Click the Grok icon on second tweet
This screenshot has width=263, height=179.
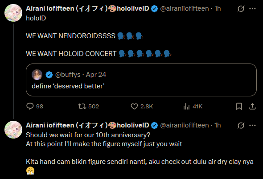241,125
